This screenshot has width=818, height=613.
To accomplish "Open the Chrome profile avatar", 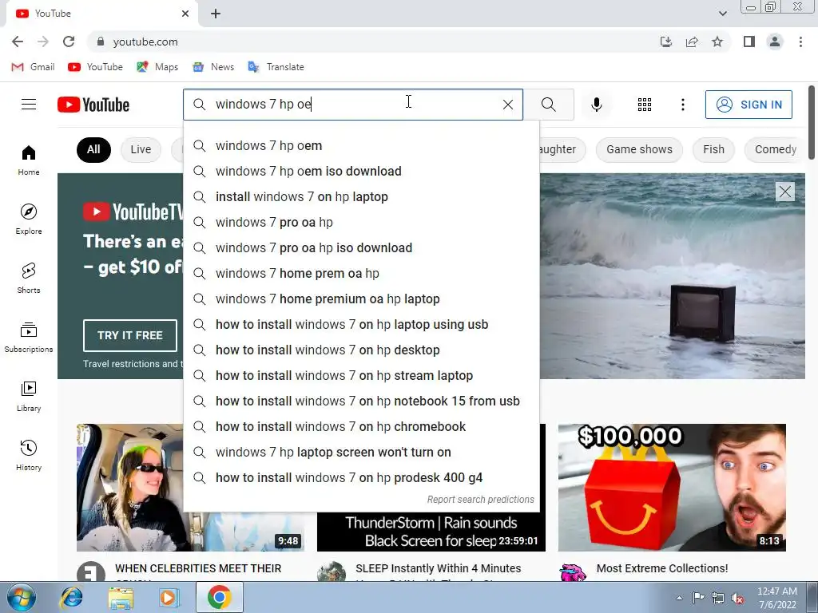I will 775,42.
